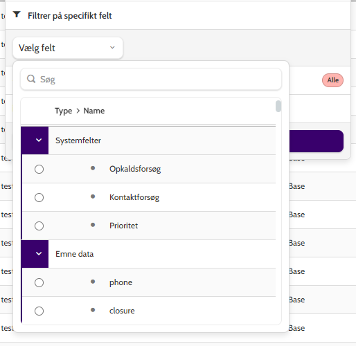The width and height of the screenshot is (356, 346).
Task: Click the bullet dot beside Prioritet
Action: pos(93,225)
